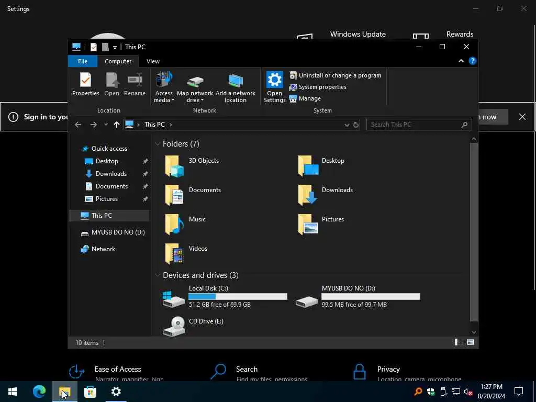Click the This PC breadcrumb chevron

click(x=171, y=125)
